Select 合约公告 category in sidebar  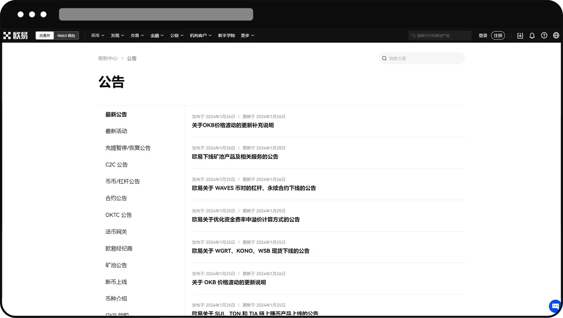point(116,198)
